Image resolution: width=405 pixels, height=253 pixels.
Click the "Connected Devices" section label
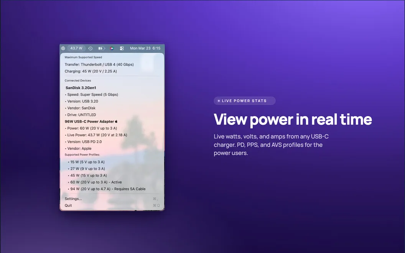pyautogui.click(x=78, y=80)
